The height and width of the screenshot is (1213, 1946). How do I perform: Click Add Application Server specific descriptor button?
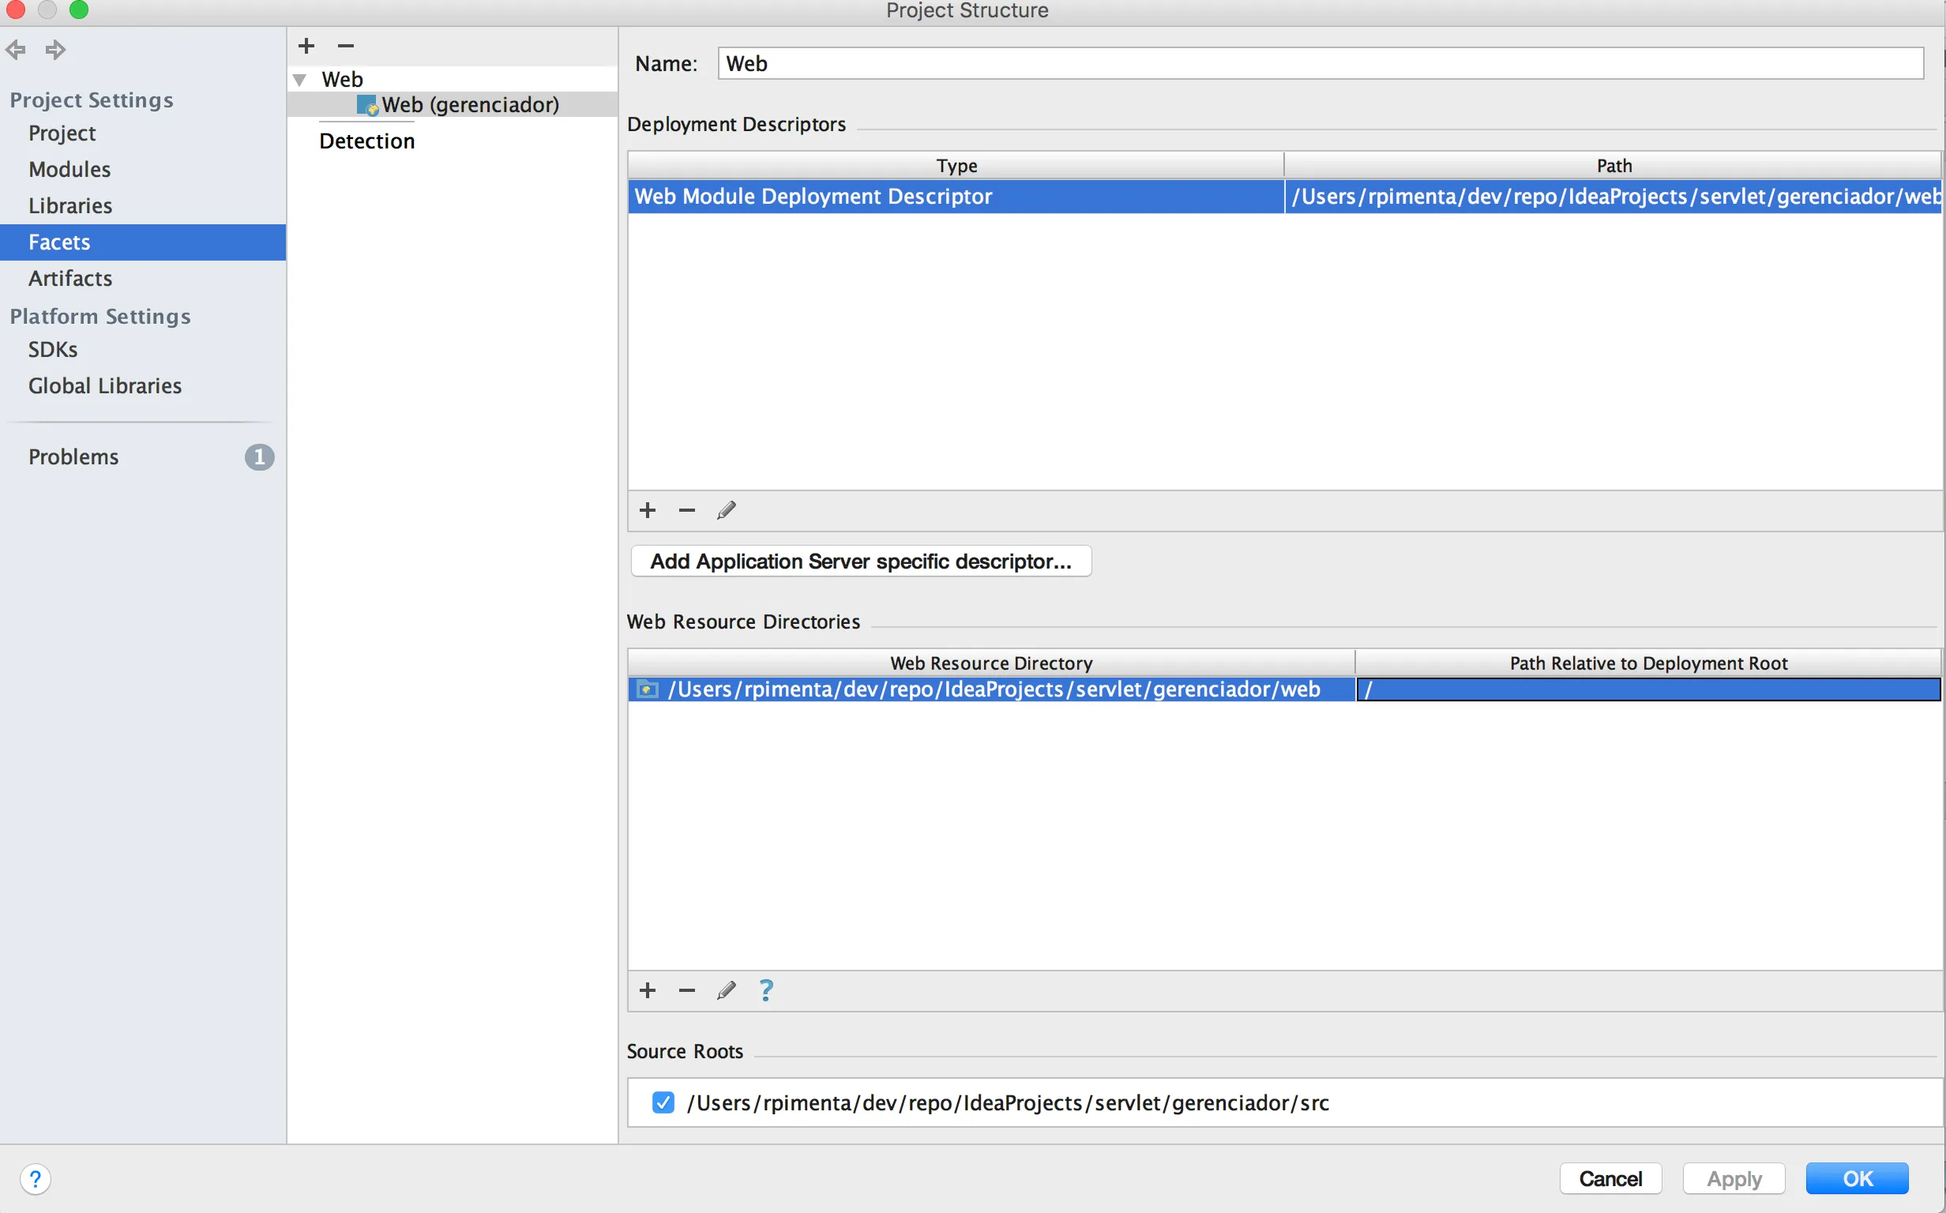[861, 561]
